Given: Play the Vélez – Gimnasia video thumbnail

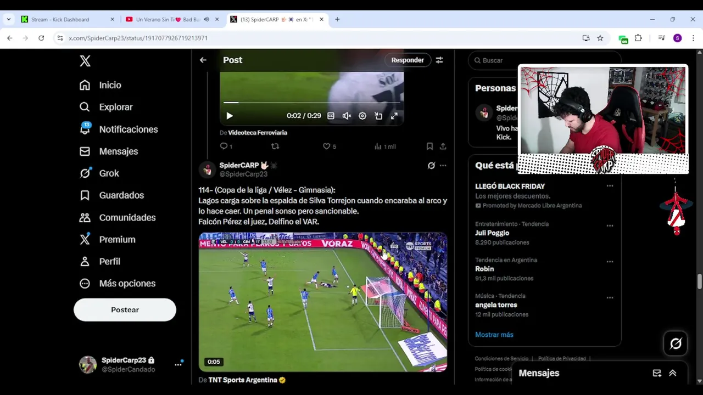Looking at the screenshot, I should (323, 302).
